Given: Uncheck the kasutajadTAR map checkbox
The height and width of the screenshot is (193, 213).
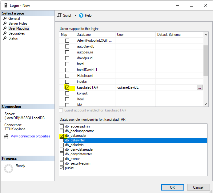Looking at the screenshot, I should (67, 87).
